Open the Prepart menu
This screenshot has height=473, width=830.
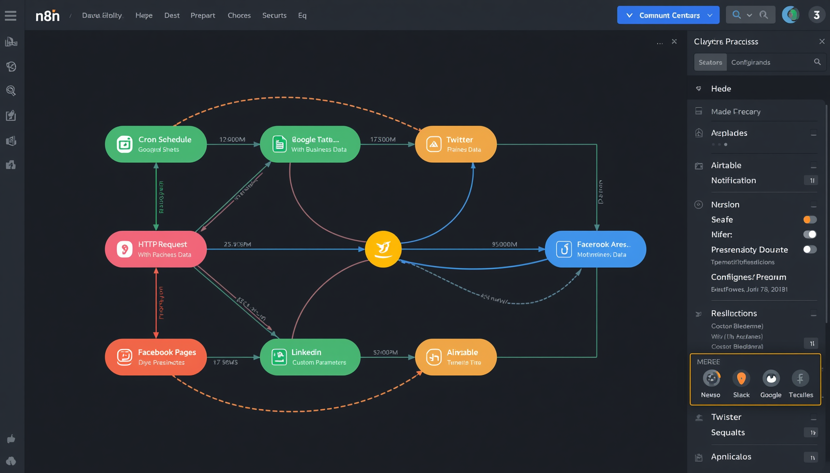pos(203,16)
